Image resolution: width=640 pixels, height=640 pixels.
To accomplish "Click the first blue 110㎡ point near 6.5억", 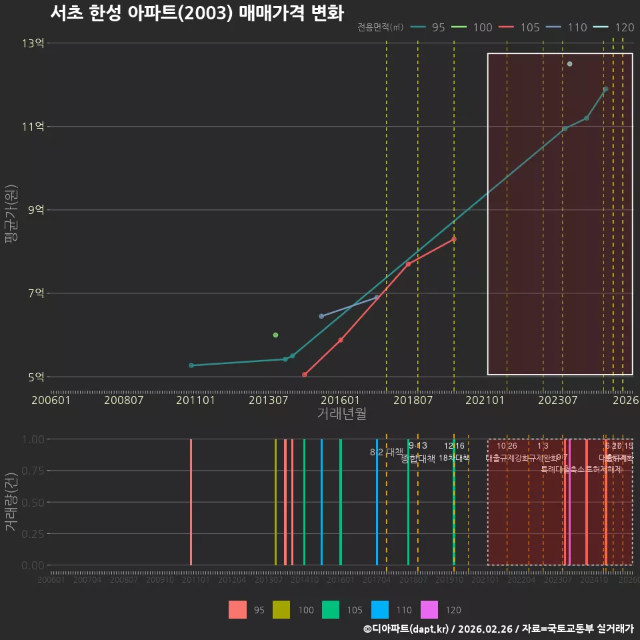I will pyautogui.click(x=321, y=316).
